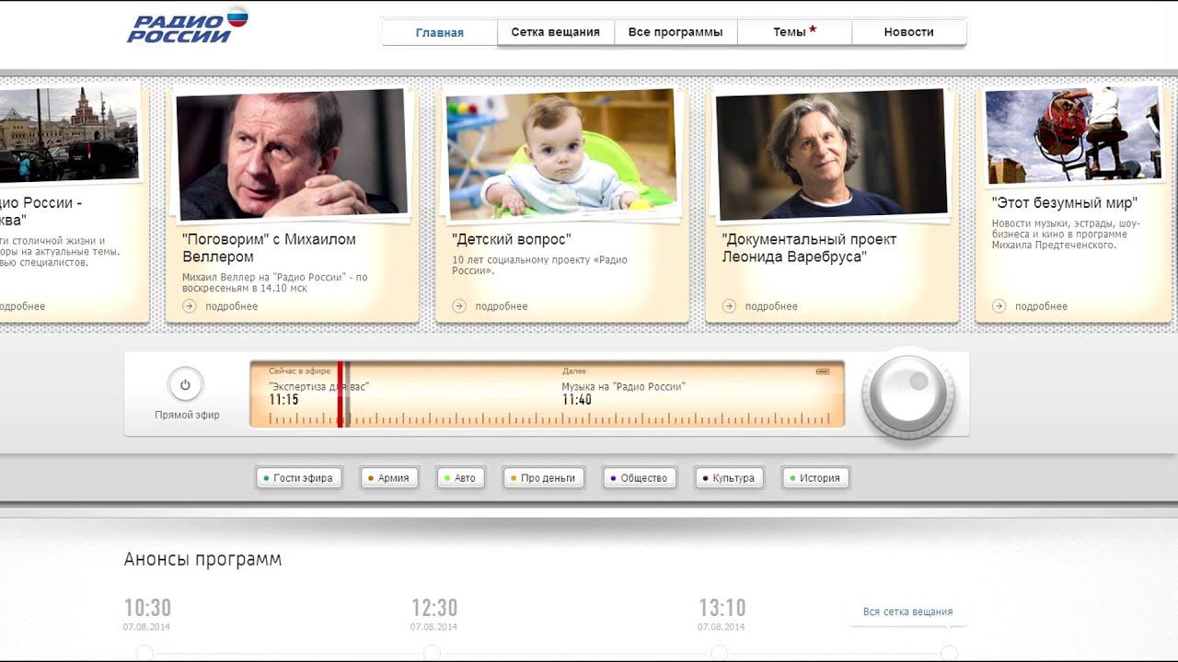
Task: Click the Детский вопрос card title
Action: [512, 239]
